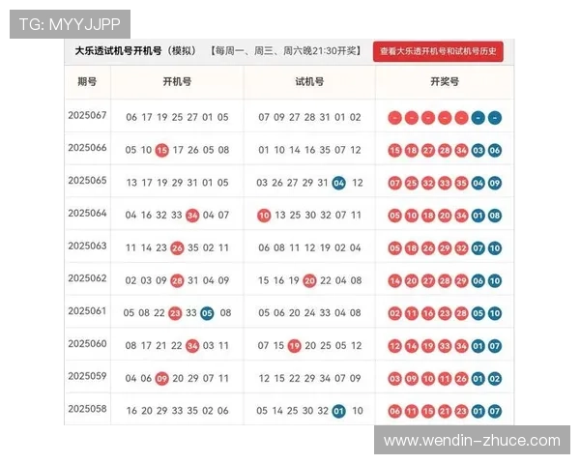Select the 期号 column header
This screenshot has height=464, width=580.
click(x=87, y=82)
